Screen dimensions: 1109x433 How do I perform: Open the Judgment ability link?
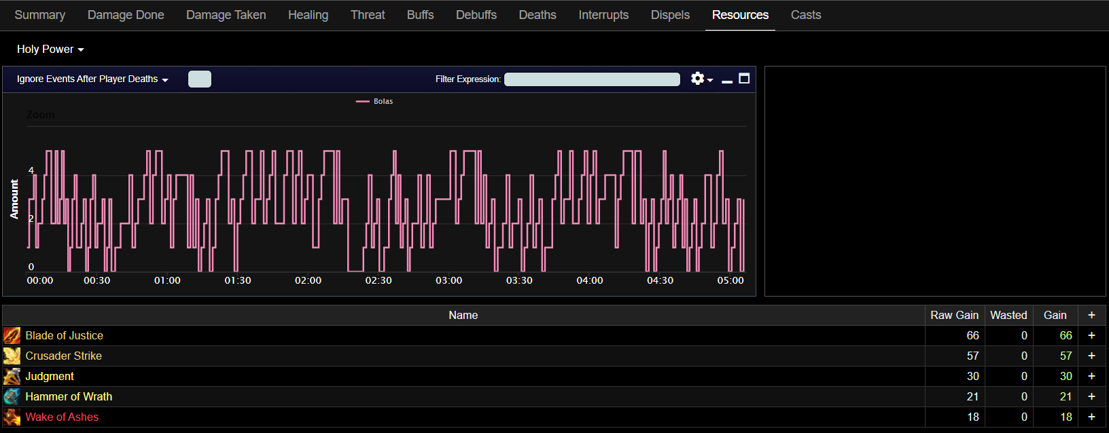point(50,376)
